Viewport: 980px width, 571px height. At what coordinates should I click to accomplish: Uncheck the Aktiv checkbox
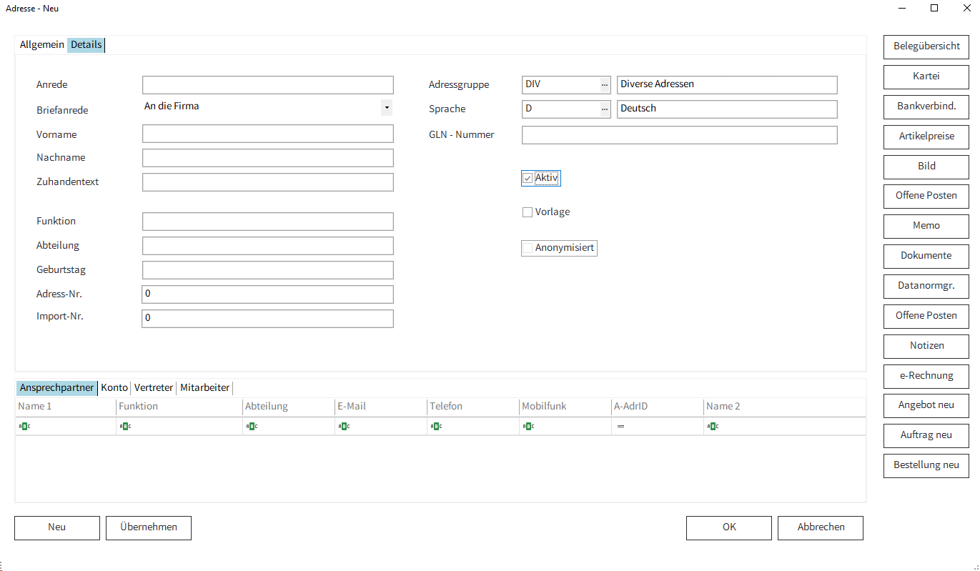528,178
